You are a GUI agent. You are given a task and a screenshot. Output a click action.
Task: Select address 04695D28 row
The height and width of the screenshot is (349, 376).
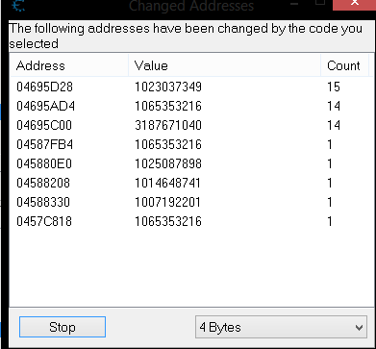tap(191, 87)
